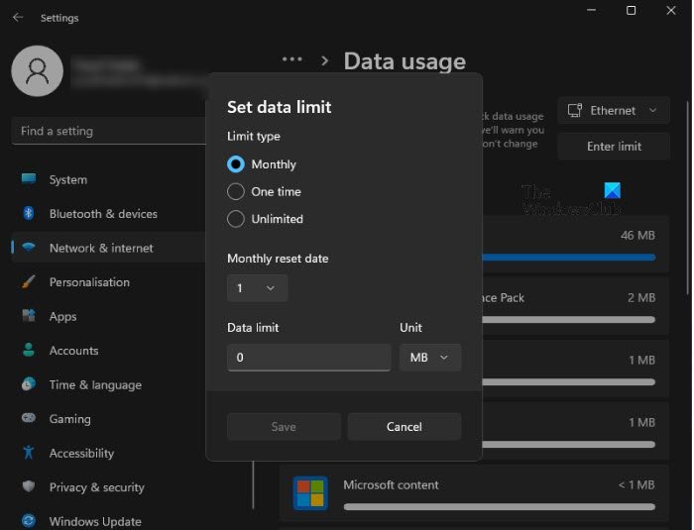The image size is (694, 530).
Task: Click the Personalisation paintbrush icon
Action: [29, 282]
